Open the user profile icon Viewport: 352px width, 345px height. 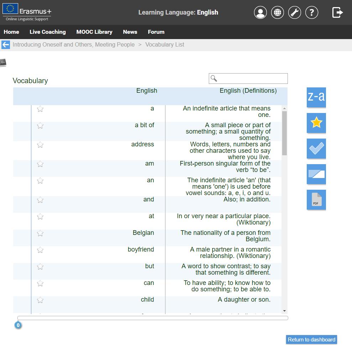[260, 12]
